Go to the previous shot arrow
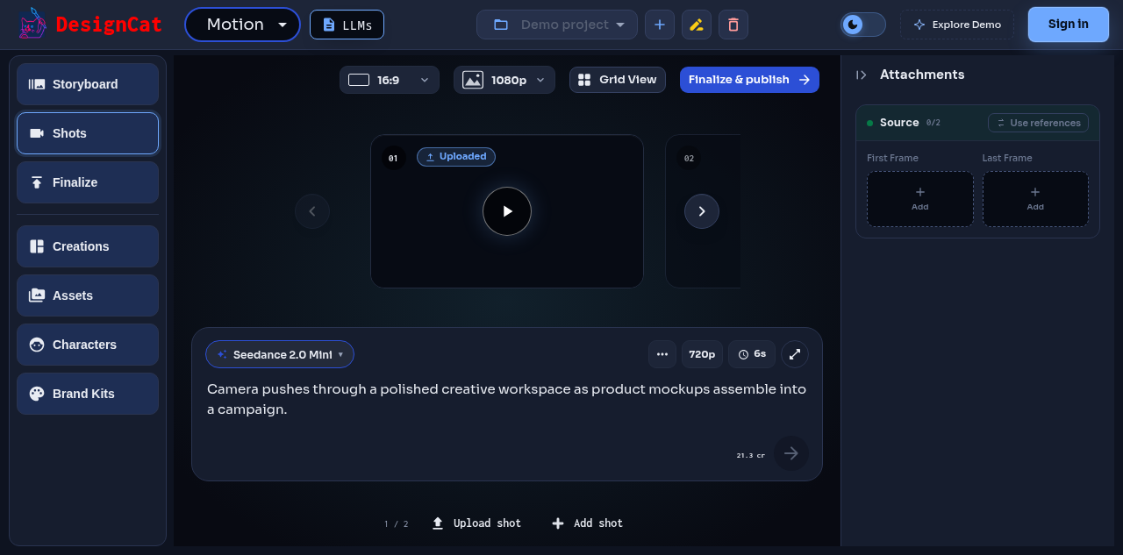Image resolution: width=1123 pixels, height=555 pixels. pos(312,211)
